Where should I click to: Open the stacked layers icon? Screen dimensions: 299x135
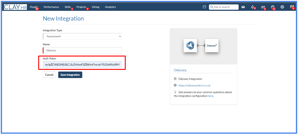click(x=243, y=7)
